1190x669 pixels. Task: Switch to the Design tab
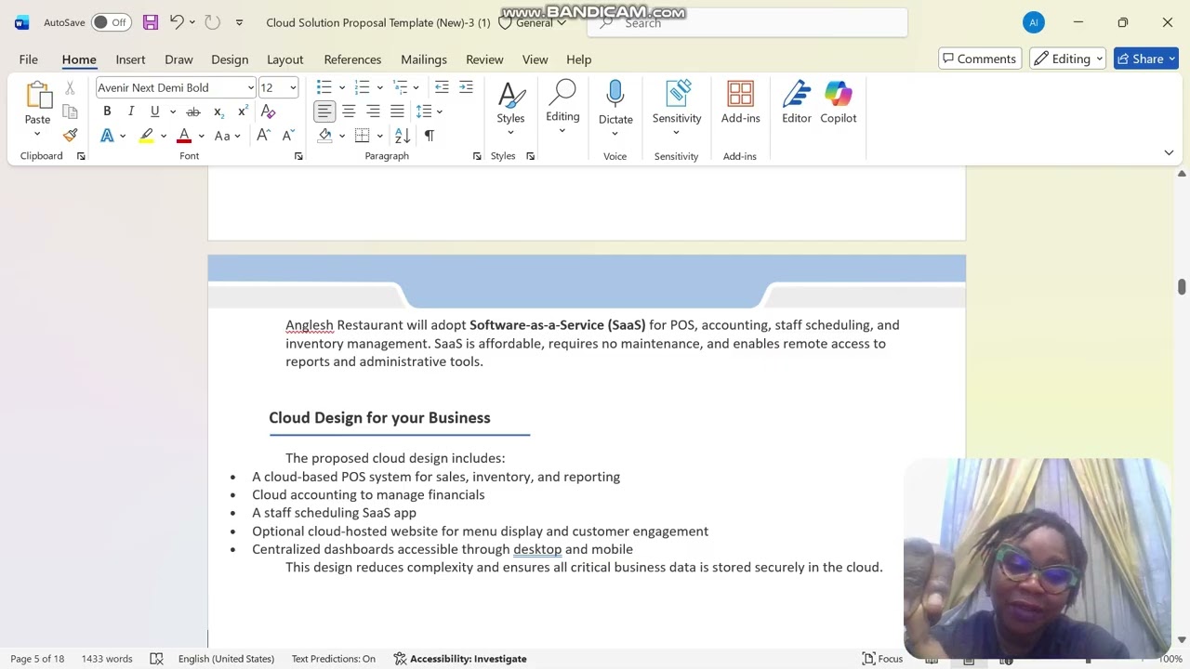[230, 59]
